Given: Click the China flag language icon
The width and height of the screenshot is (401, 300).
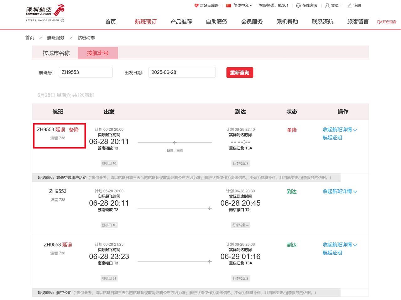Looking at the screenshot, I should click(x=228, y=5).
